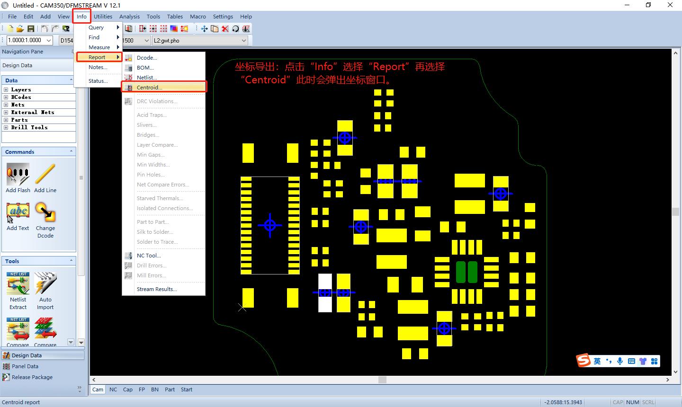
Task: Click the Add Flash command icon
Action: pos(18,175)
